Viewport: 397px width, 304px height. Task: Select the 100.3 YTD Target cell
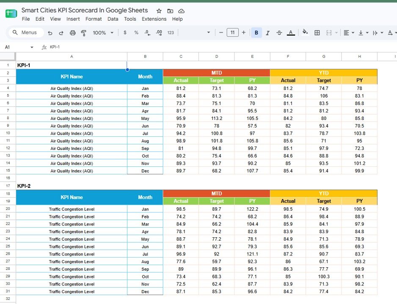(x=324, y=277)
